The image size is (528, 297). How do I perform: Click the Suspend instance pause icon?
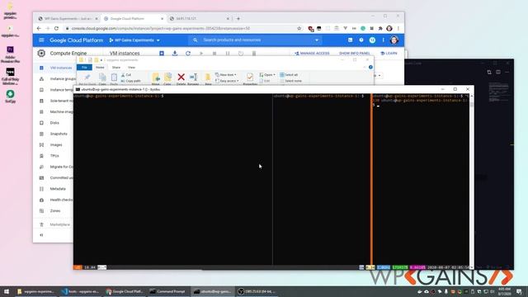pyautogui.click(x=228, y=53)
